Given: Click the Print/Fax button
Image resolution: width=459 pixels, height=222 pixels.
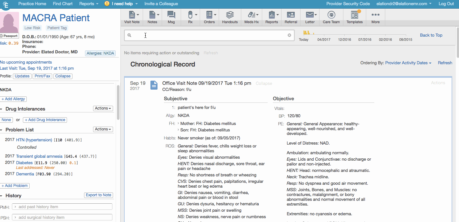Looking at the screenshot, I should coord(43,76).
